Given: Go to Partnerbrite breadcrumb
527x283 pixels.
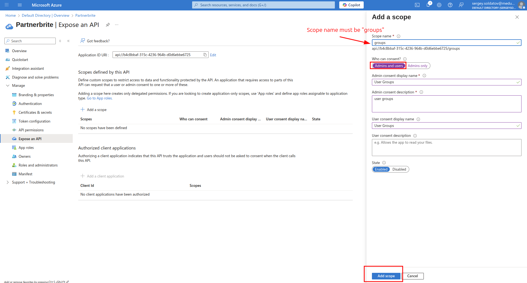Looking at the screenshot, I should (85, 15).
